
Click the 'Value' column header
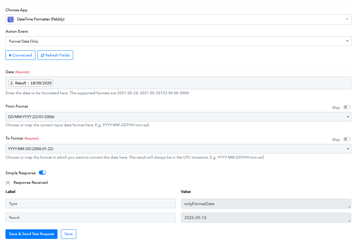(186, 192)
